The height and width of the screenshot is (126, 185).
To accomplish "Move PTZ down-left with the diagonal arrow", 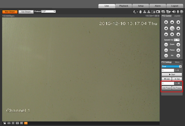I will (x=166, y=35).
